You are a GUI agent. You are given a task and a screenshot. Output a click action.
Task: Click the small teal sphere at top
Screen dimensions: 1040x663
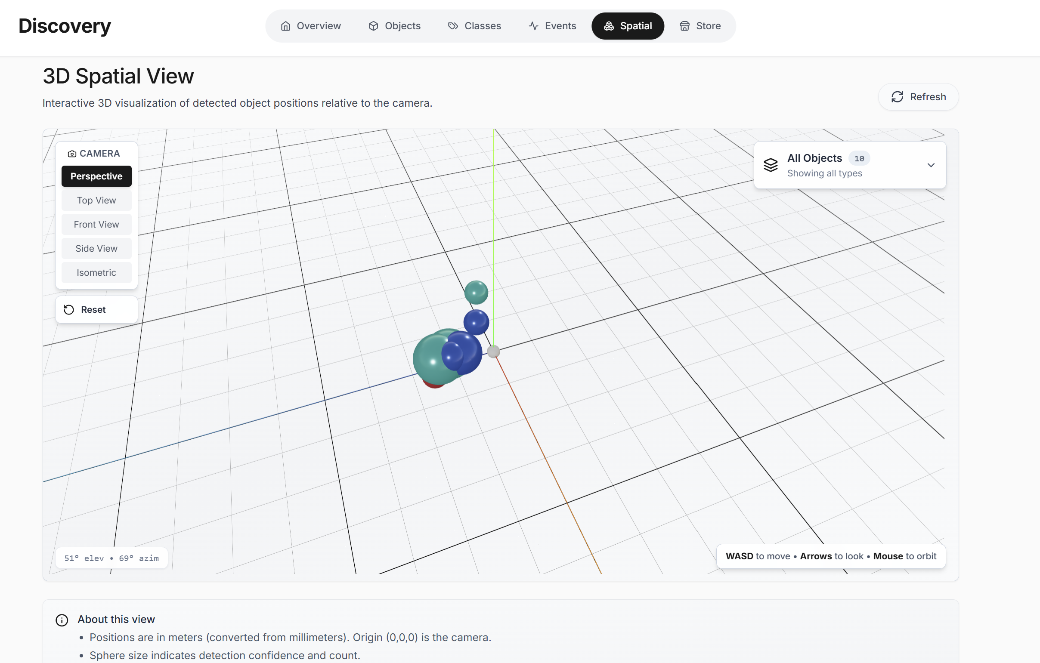click(x=476, y=292)
